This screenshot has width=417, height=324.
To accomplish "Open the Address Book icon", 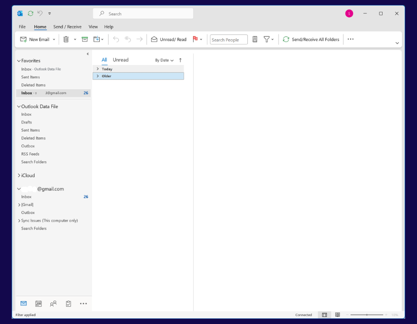I will click(x=255, y=40).
